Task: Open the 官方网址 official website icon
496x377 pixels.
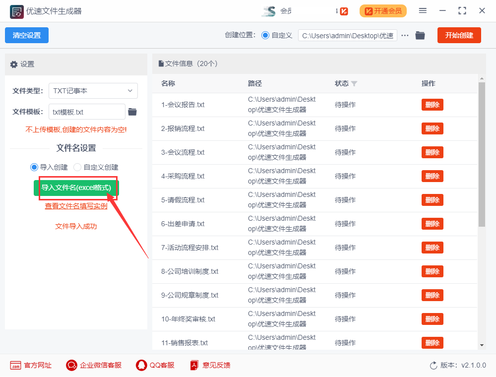Action: pyautogui.click(x=15, y=365)
